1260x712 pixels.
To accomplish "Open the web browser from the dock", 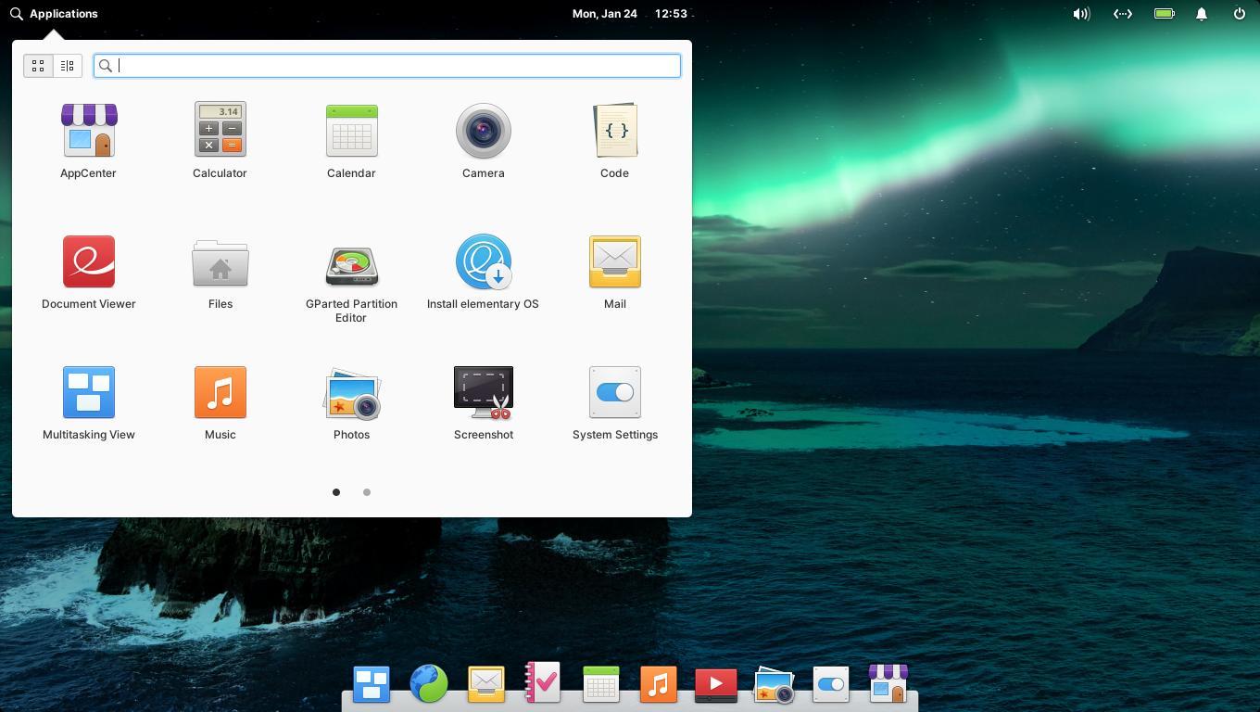I will tap(429, 684).
